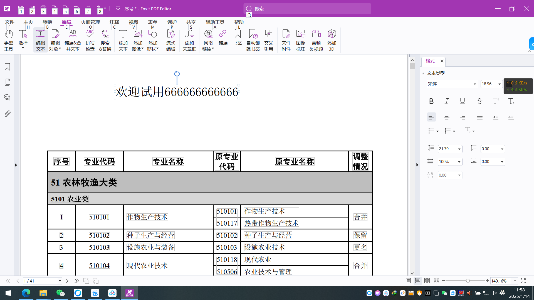Switch to the 页面管理 ribbon tab
This screenshot has height=300, width=534.
[x=90, y=22]
